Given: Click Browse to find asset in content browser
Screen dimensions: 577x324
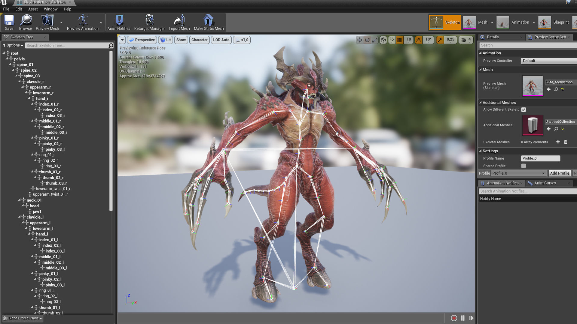Looking at the screenshot, I should tap(26, 22).
